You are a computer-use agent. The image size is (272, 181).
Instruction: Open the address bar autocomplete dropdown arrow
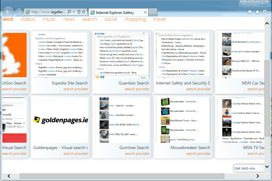tap(74, 12)
